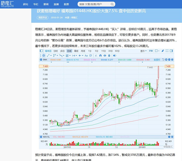Image resolution: width=182 pixels, height=161 pixels.
Task: Open 股票 navigation link
Action: (x=67, y=4)
